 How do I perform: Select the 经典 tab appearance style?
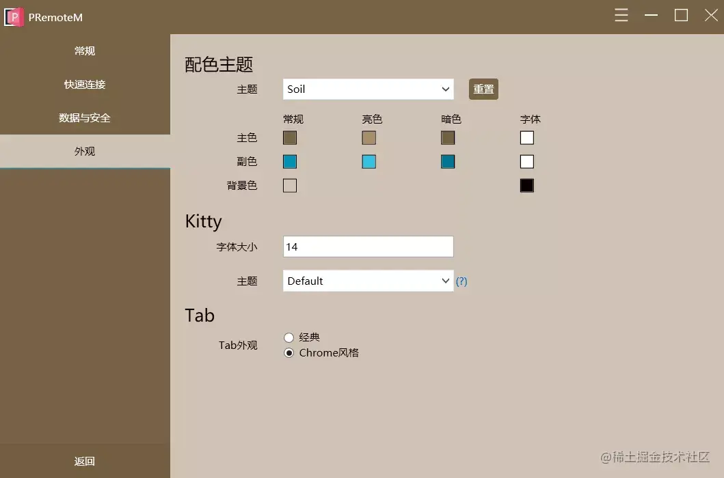[289, 337]
